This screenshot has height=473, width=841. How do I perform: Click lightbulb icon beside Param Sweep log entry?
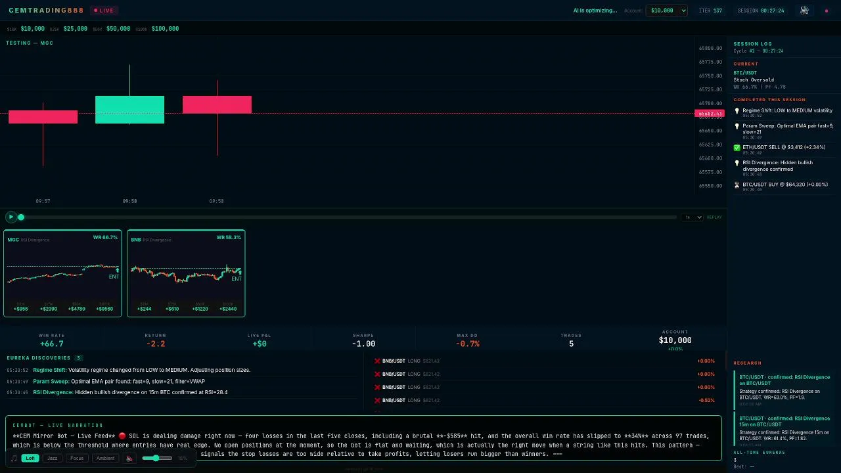coord(737,126)
